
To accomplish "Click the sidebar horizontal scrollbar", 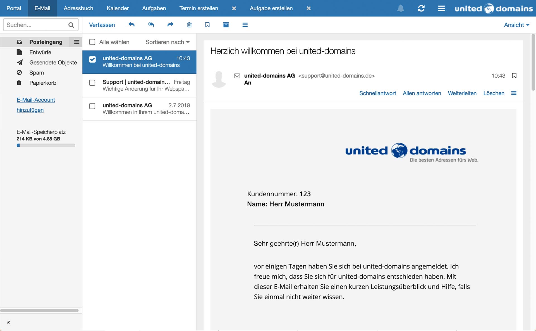I will click(39, 310).
